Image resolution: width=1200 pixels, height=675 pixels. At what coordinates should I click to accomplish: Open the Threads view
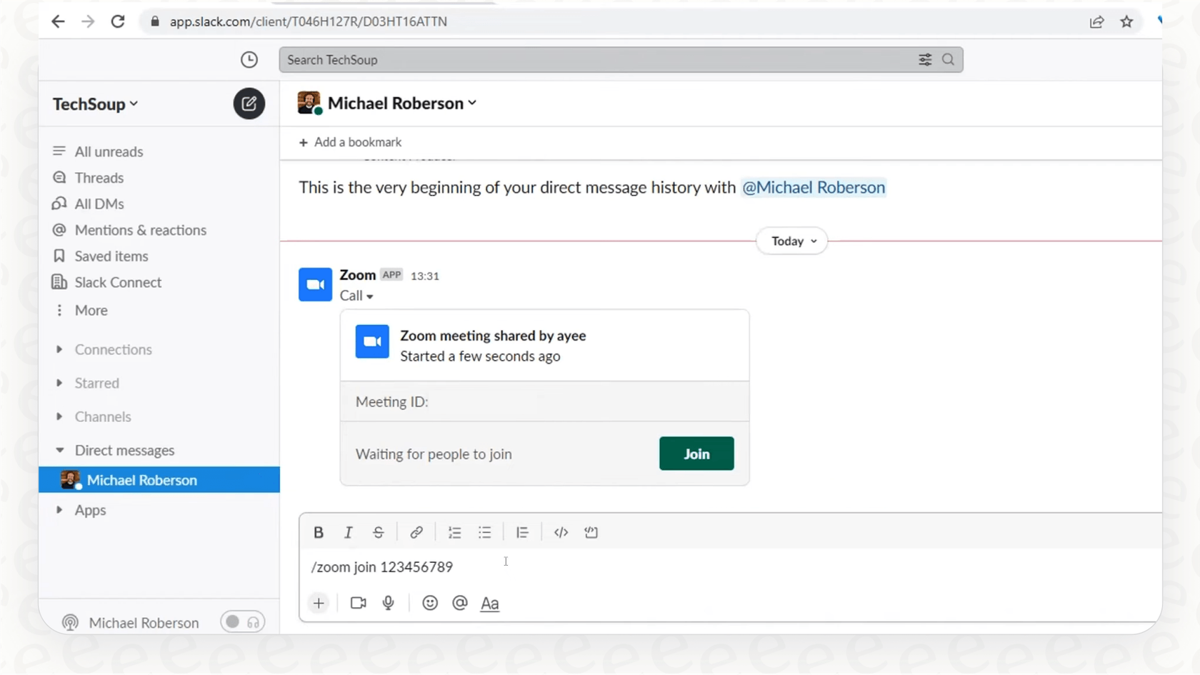[x=99, y=177]
